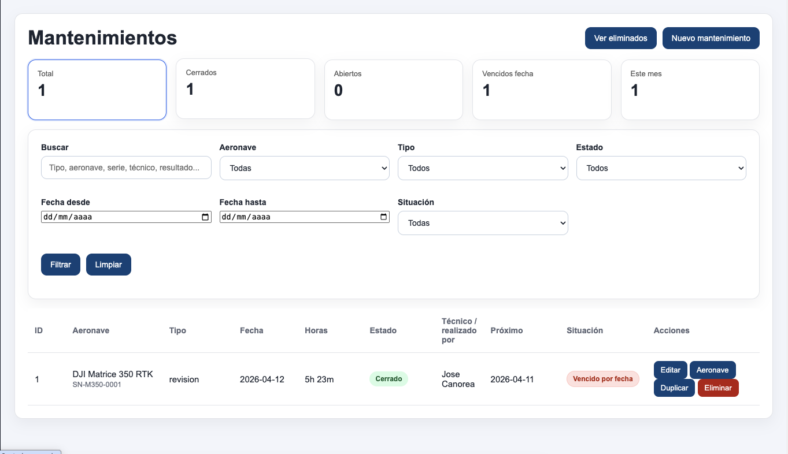
Task: Select the Cerrados summary card
Action: [x=245, y=88]
